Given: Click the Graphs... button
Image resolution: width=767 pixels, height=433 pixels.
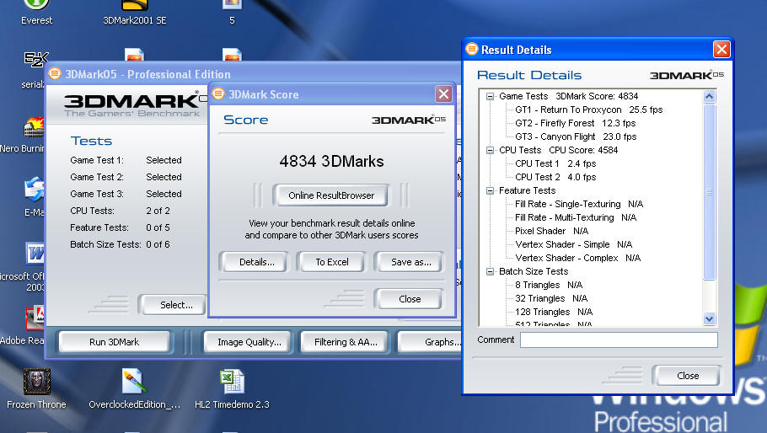Looking at the screenshot, I should 431,342.
